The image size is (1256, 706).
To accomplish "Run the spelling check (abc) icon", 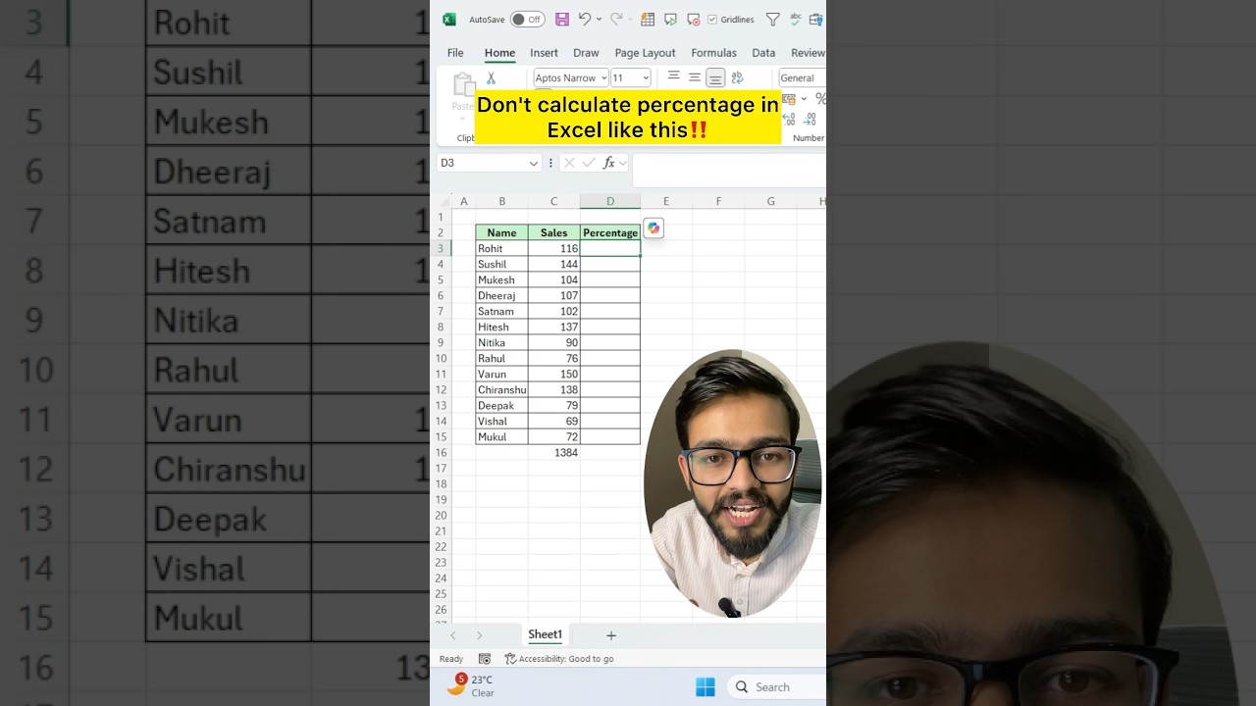I will pos(796,19).
